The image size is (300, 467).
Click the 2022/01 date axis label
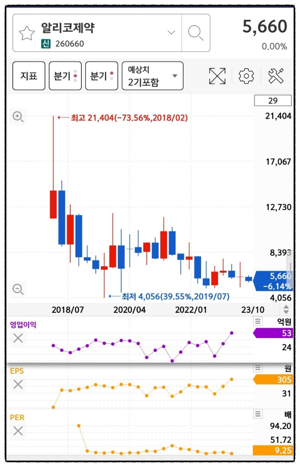191,310
